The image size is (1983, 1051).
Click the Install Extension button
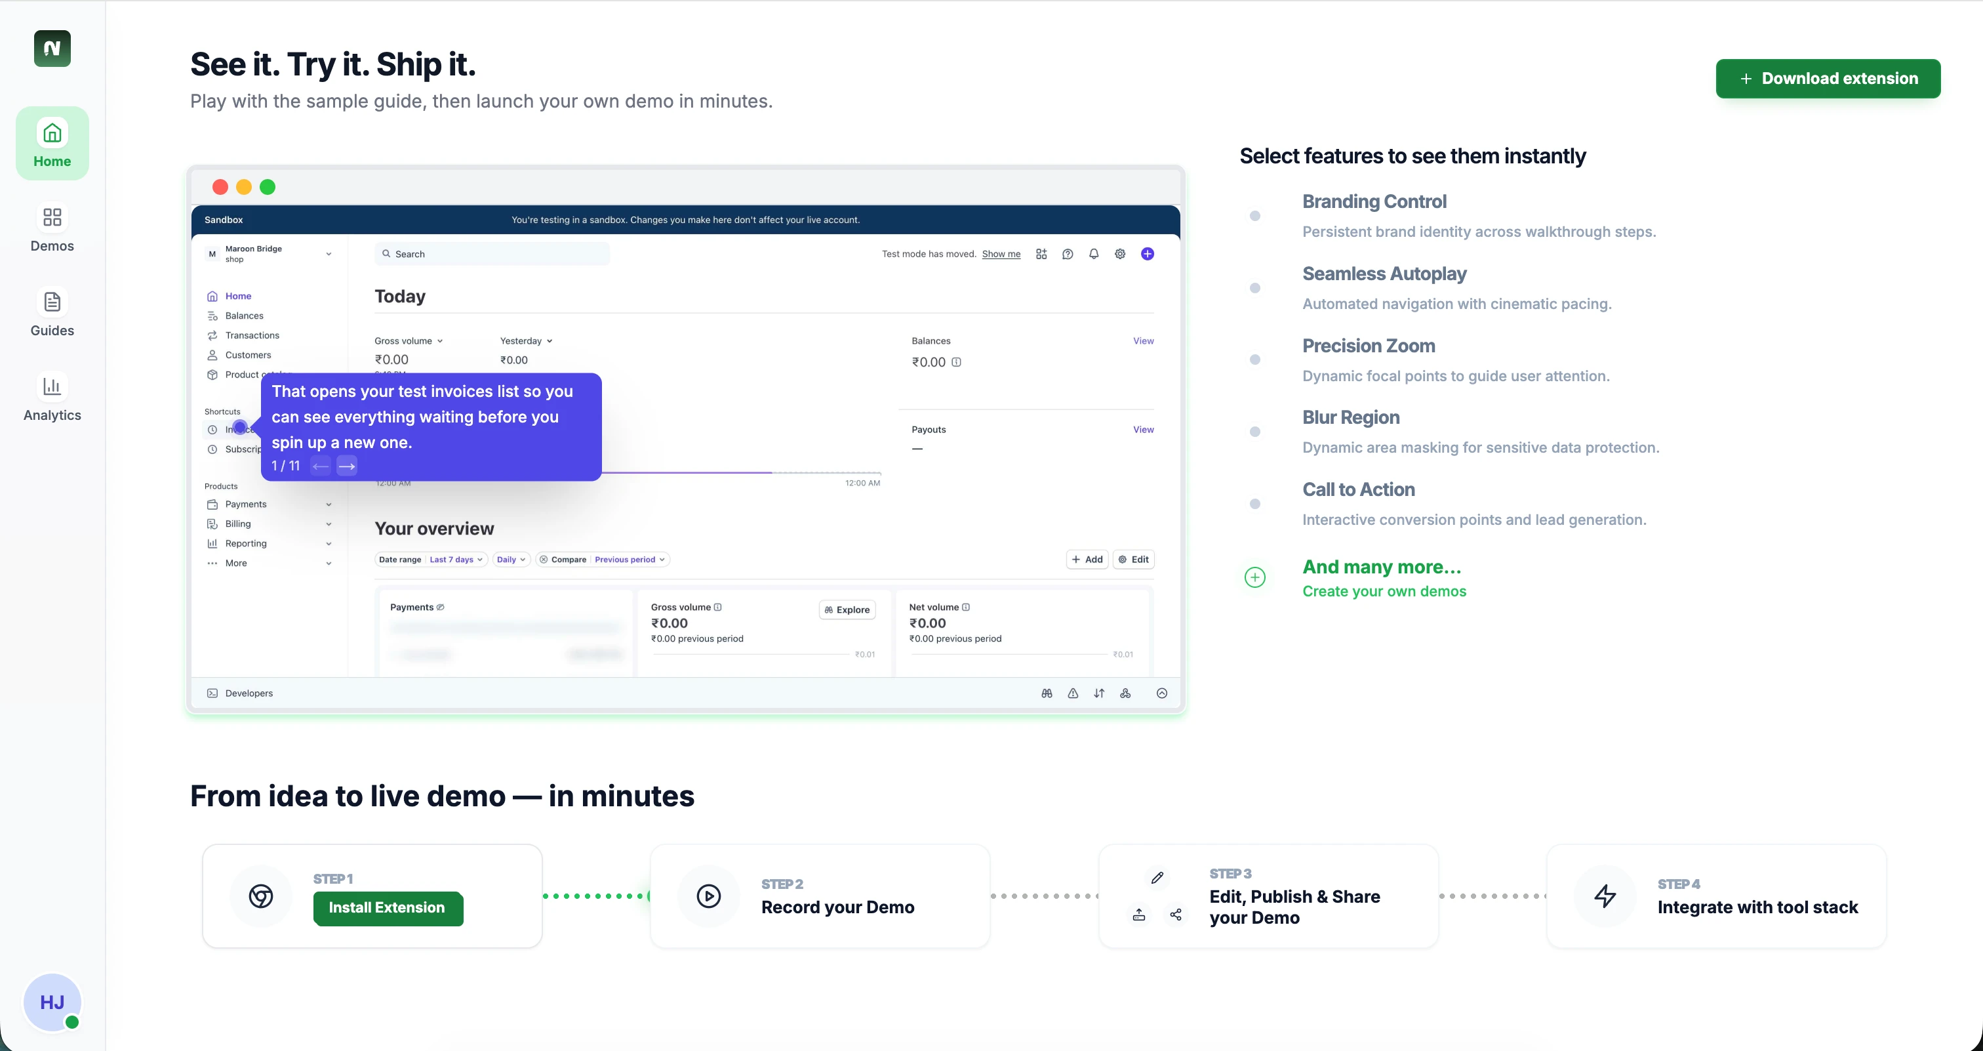tap(388, 908)
